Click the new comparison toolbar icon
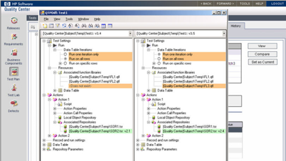The width and height of the screenshot is (286, 161). [45, 26]
